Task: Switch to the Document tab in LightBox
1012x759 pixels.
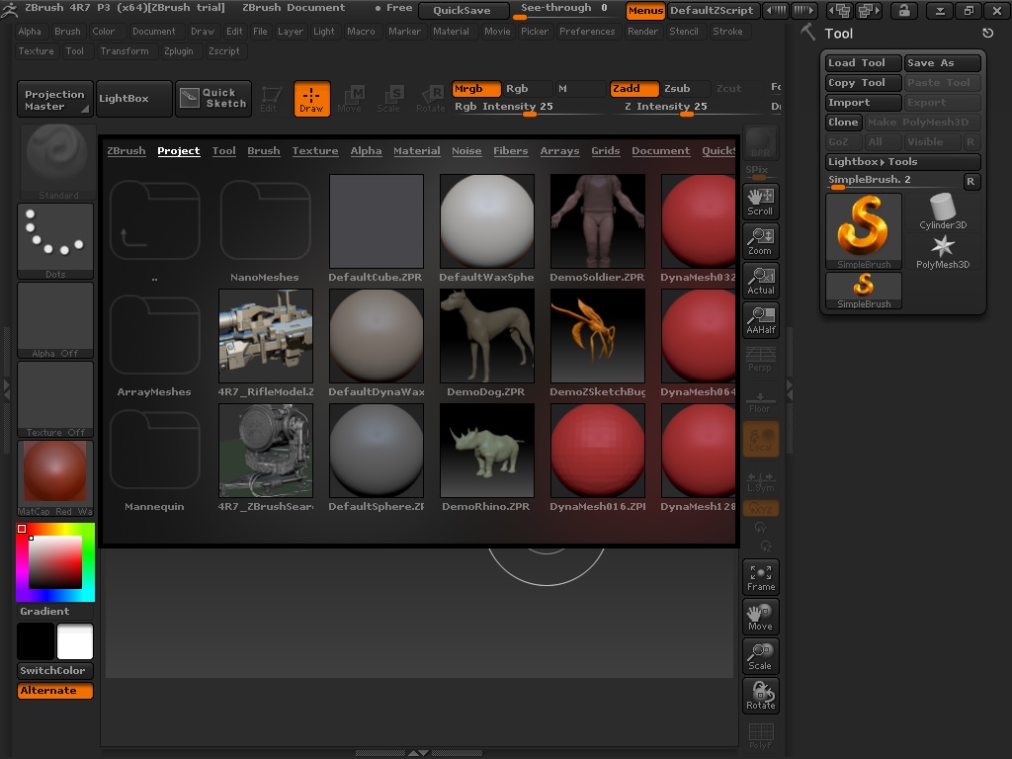Action: click(661, 151)
